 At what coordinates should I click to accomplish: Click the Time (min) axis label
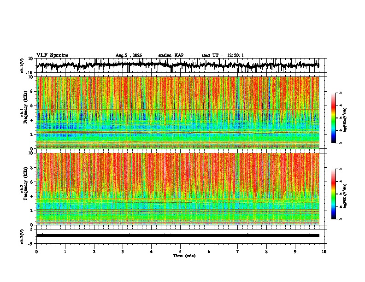click(184, 256)
